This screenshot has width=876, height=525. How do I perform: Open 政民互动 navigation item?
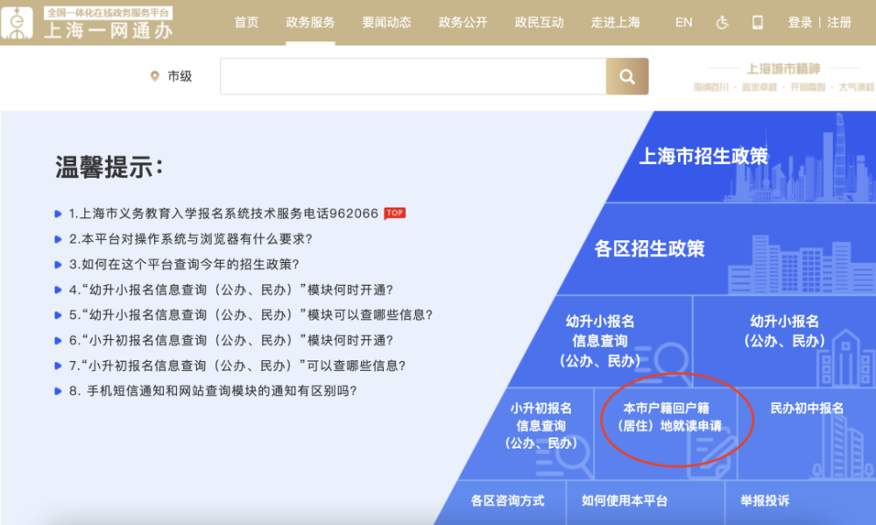point(539,23)
